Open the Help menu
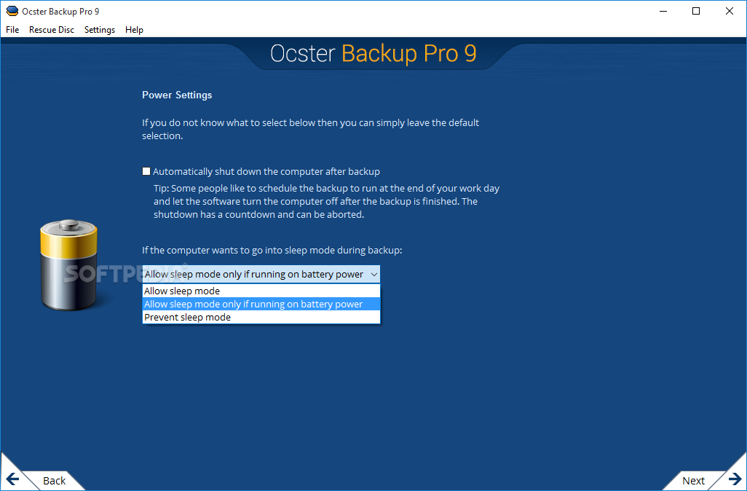The height and width of the screenshot is (491, 747). 135,30
